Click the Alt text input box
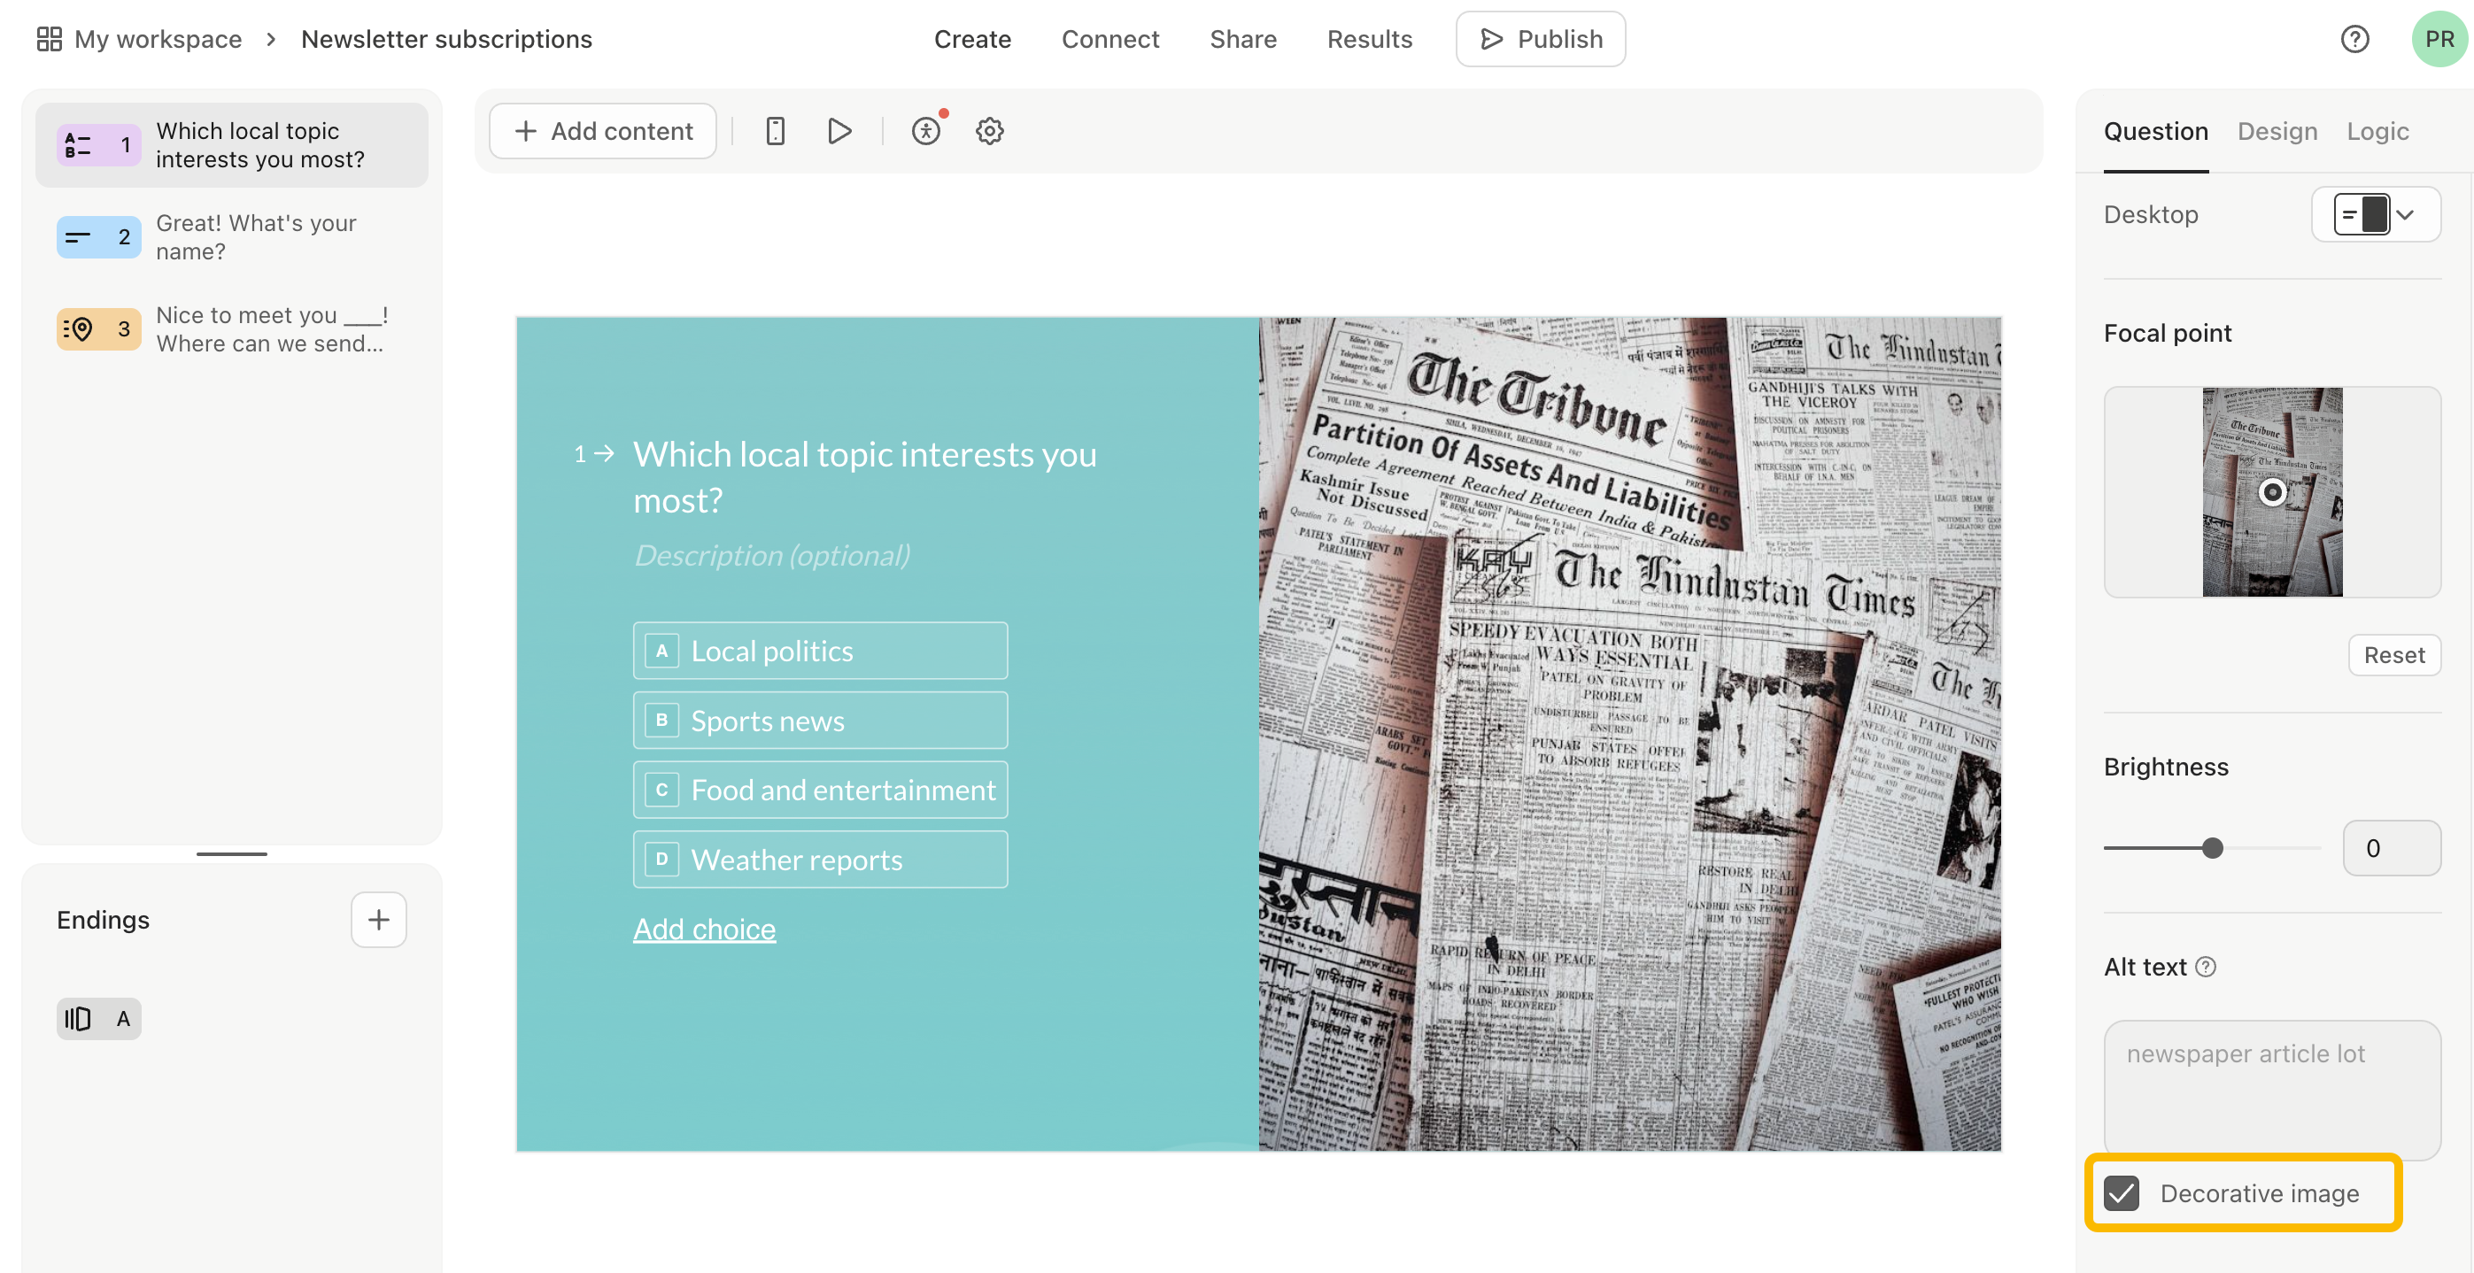The width and height of the screenshot is (2474, 1273). tap(2271, 1089)
